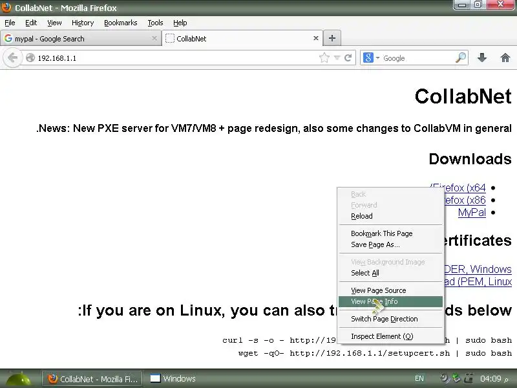
Task: Open the History menu
Action: 83,23
